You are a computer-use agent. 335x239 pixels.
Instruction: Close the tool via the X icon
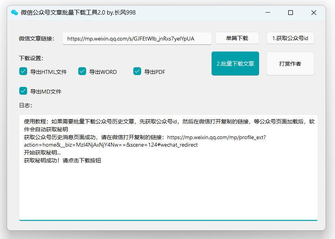313,13
